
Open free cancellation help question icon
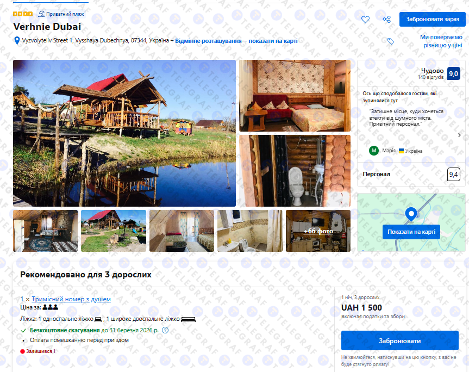click(165, 330)
